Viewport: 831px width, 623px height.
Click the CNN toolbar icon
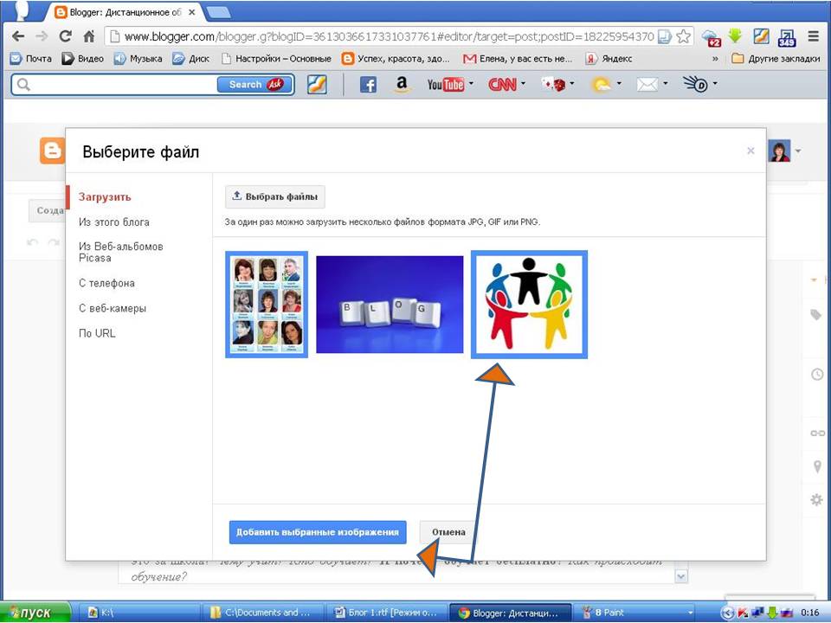pyautogui.click(x=502, y=84)
